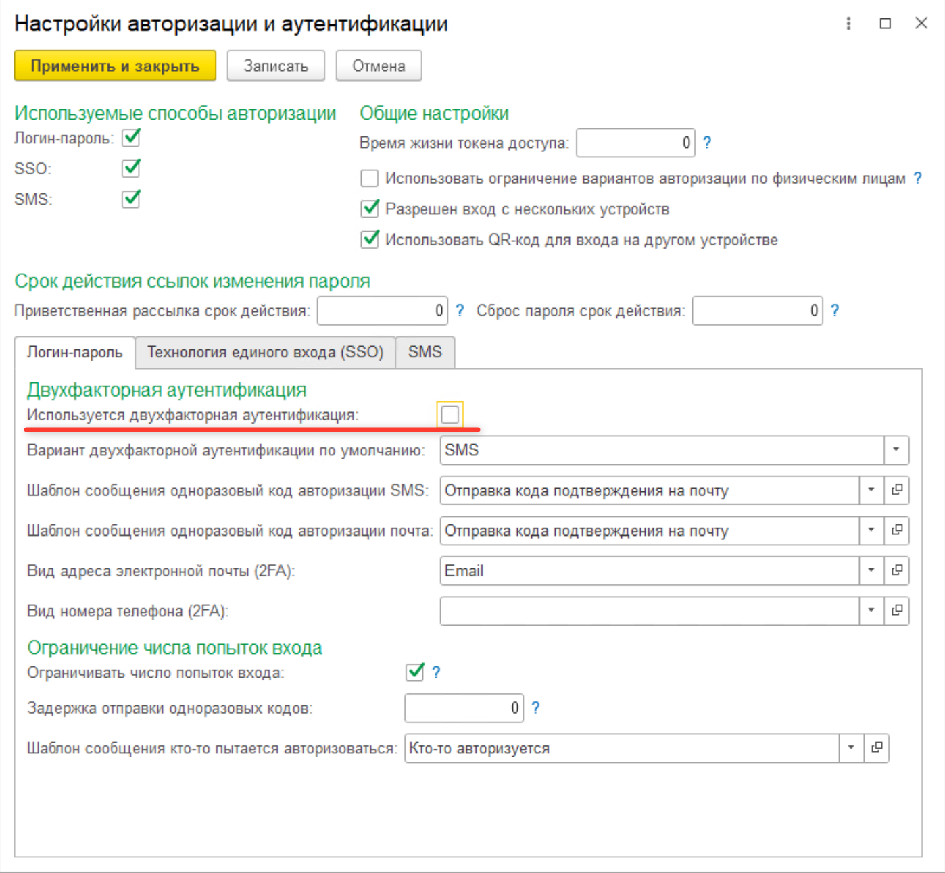Open 'Кто-то авторизуется' template record icon

point(877,748)
